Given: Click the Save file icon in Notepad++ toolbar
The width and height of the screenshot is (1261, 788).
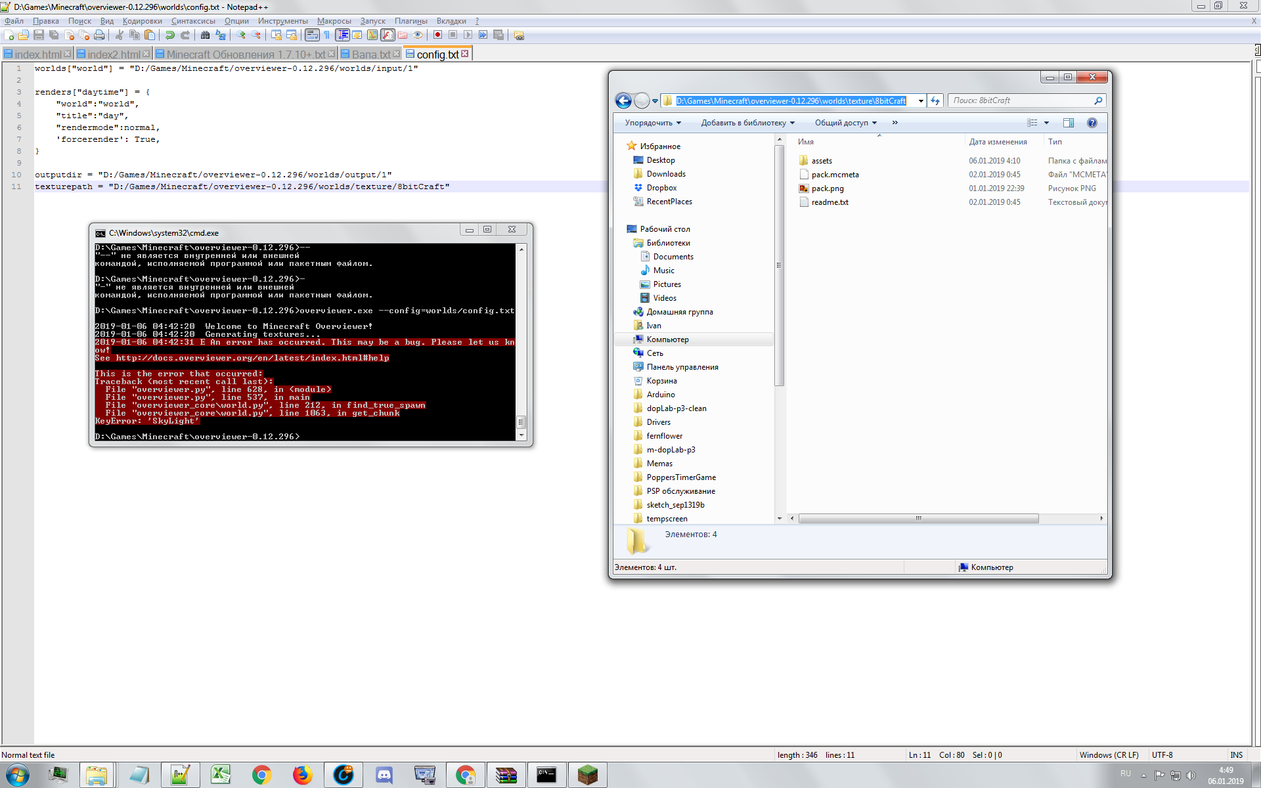Looking at the screenshot, I should pyautogui.click(x=38, y=35).
